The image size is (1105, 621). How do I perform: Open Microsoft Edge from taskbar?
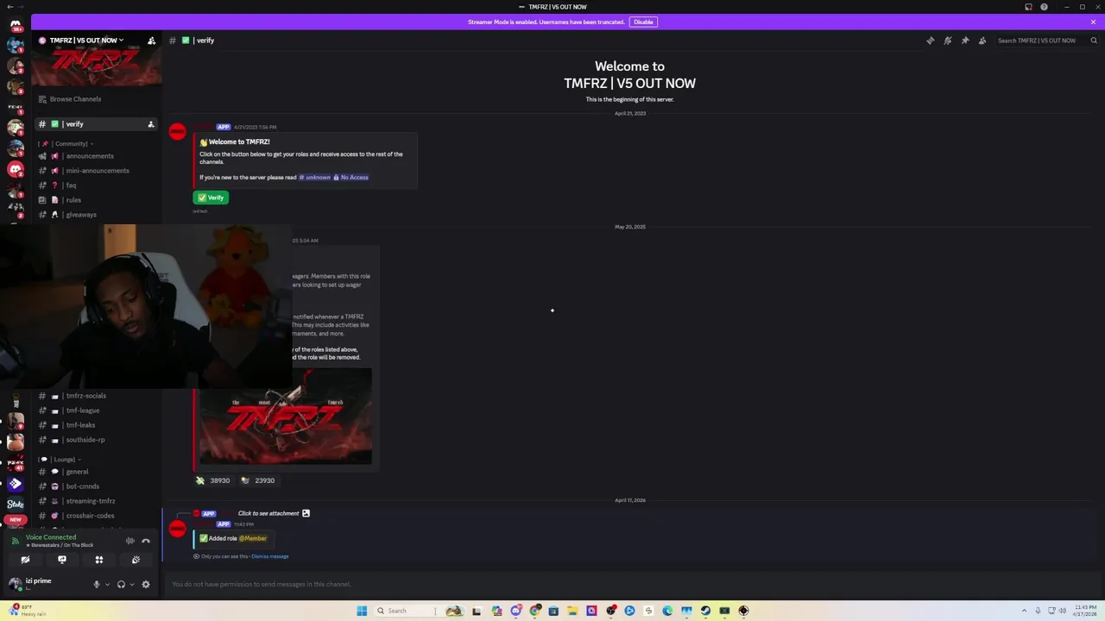point(667,611)
